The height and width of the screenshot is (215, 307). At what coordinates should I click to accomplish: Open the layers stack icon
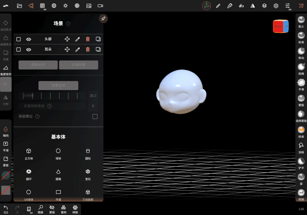(x=264, y=6)
